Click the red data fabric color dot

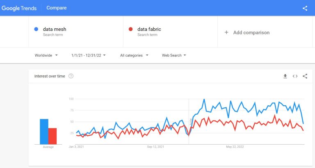pyautogui.click(x=130, y=29)
